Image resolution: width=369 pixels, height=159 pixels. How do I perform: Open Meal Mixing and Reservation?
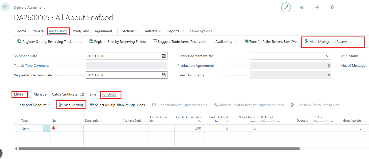[x=330, y=42]
